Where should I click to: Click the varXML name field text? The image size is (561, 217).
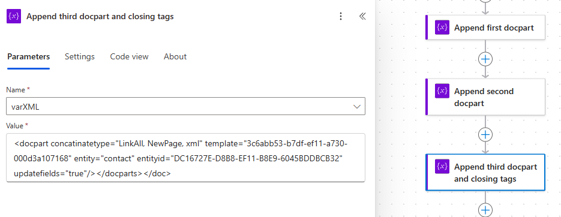25,107
